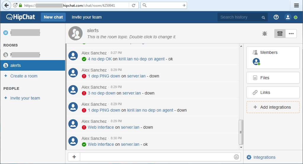Click the Search history magnifier icon
Screen dimensions: 303x164
263,17
